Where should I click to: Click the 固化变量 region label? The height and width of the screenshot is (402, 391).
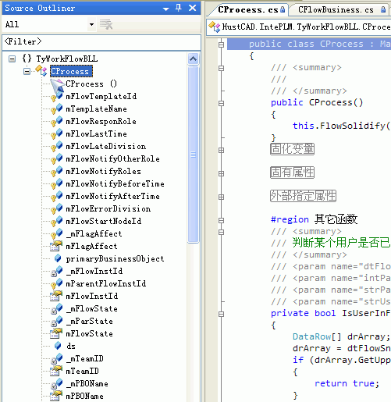point(293,149)
